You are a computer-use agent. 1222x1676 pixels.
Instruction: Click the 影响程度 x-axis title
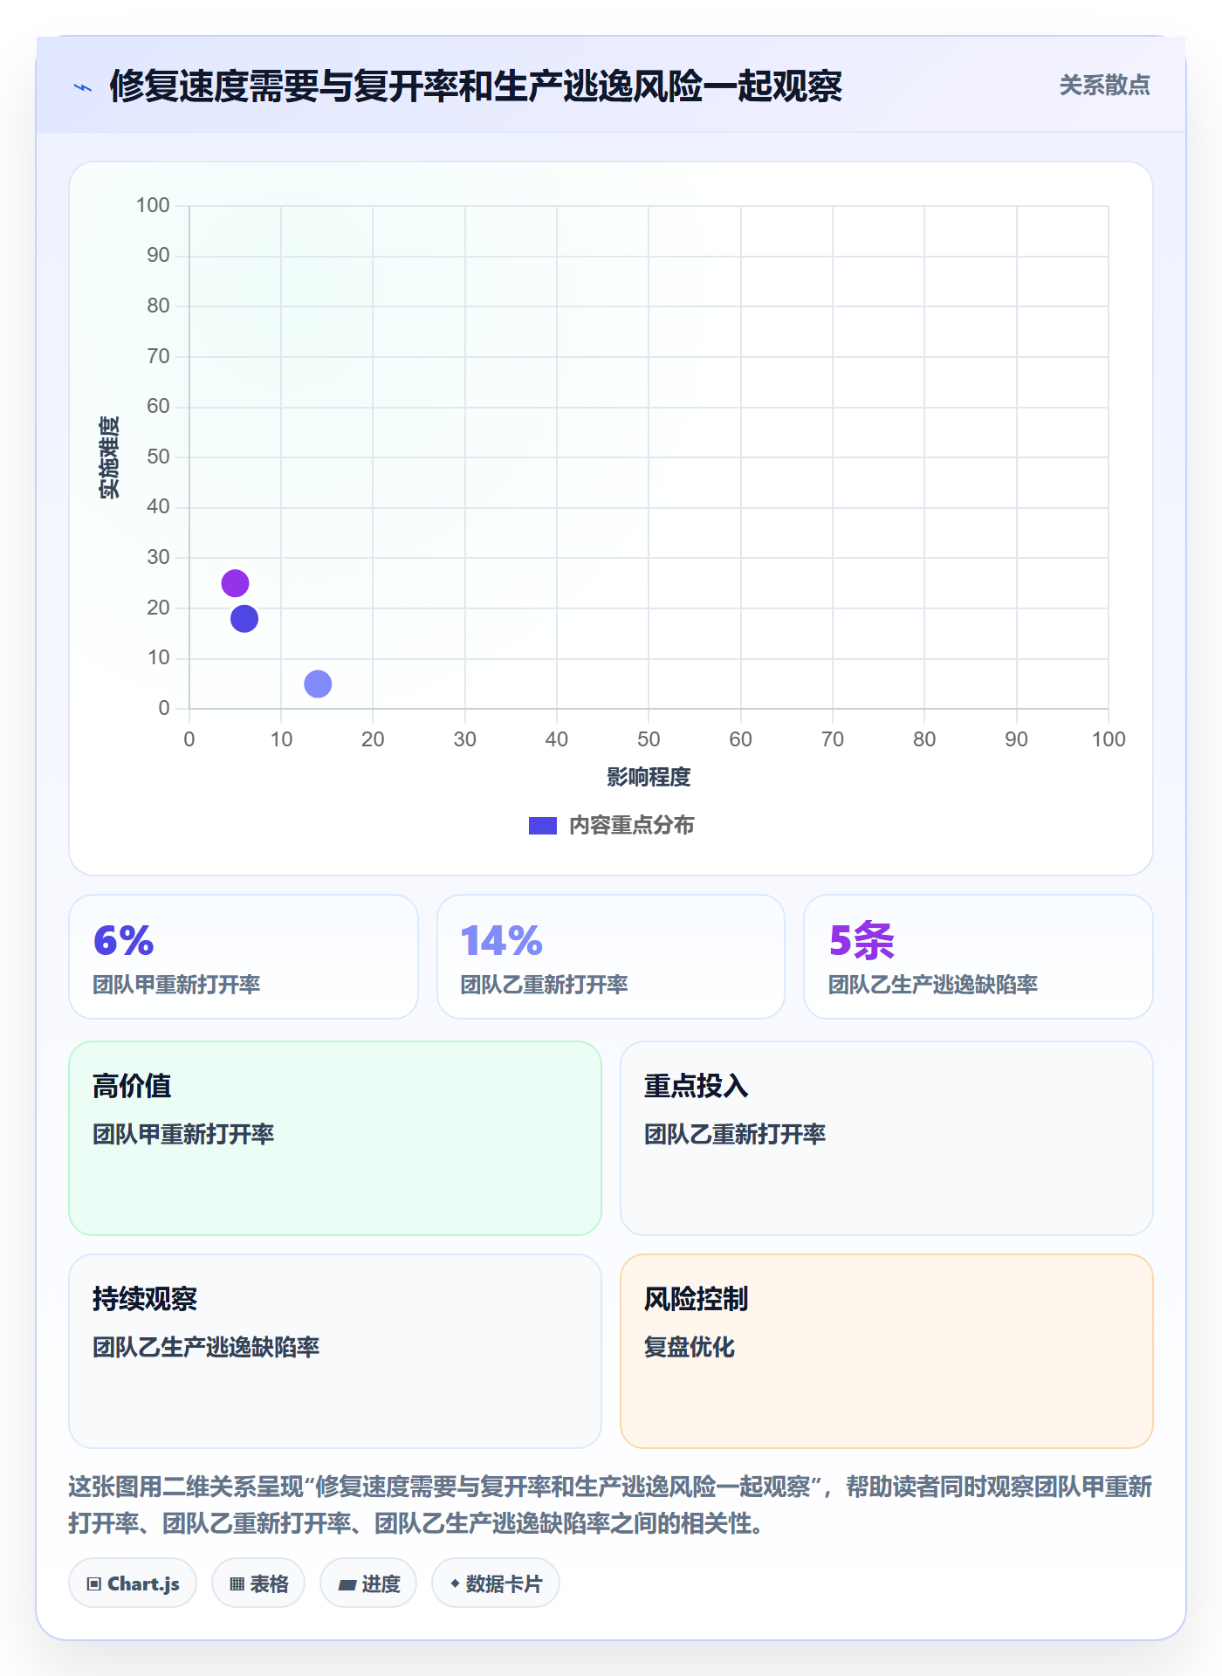649,777
